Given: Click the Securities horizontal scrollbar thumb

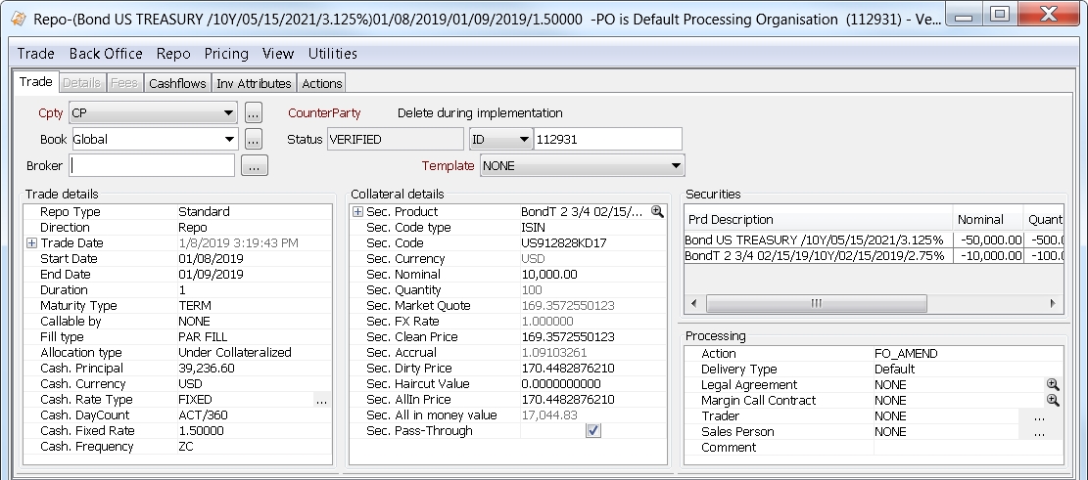Looking at the screenshot, I should pyautogui.click(x=816, y=303).
